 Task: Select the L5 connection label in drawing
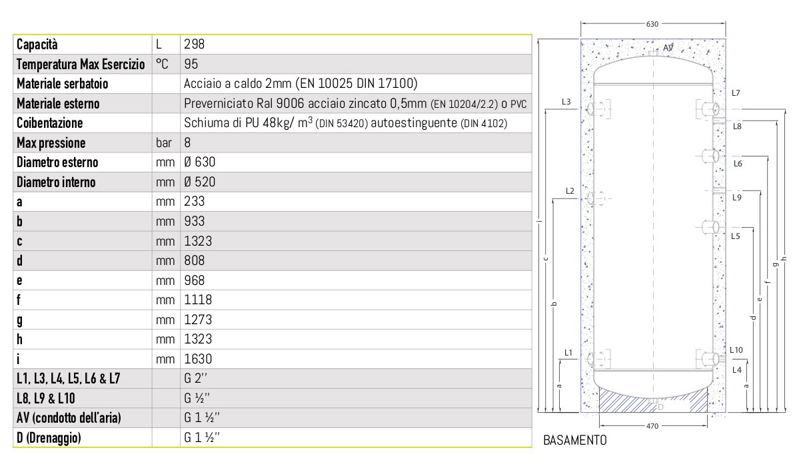735,236
